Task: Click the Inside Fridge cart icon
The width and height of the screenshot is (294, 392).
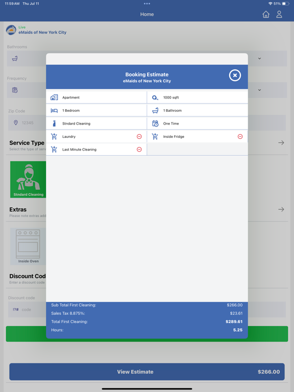Action: click(155, 136)
